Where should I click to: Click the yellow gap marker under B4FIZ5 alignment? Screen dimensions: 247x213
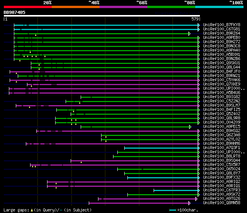pyautogui.click(x=74, y=111)
